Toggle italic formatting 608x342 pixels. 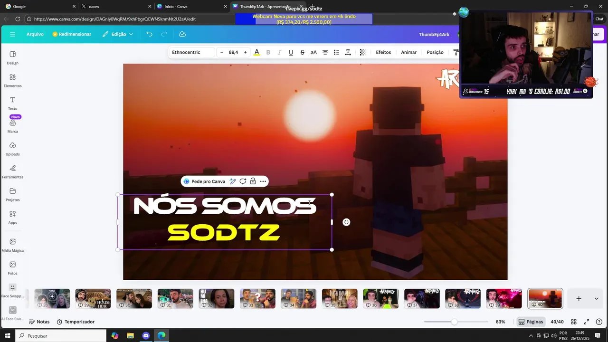pyautogui.click(x=279, y=52)
